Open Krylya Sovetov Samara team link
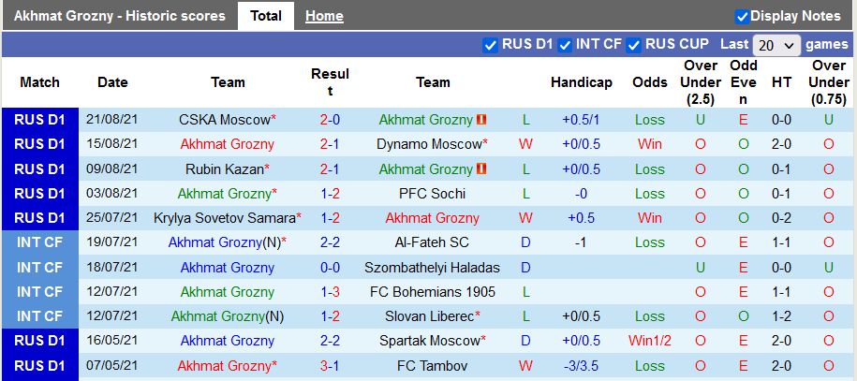This screenshot has width=857, height=381. coord(224,218)
